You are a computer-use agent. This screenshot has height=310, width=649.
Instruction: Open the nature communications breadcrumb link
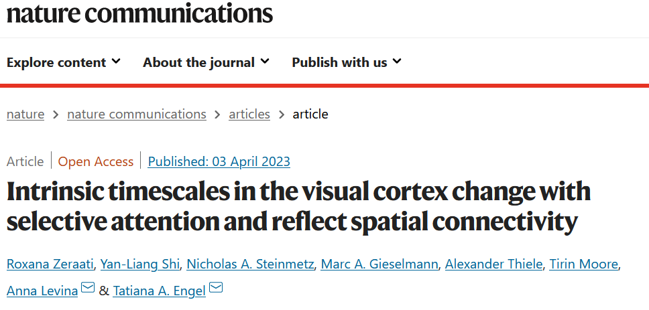137,114
